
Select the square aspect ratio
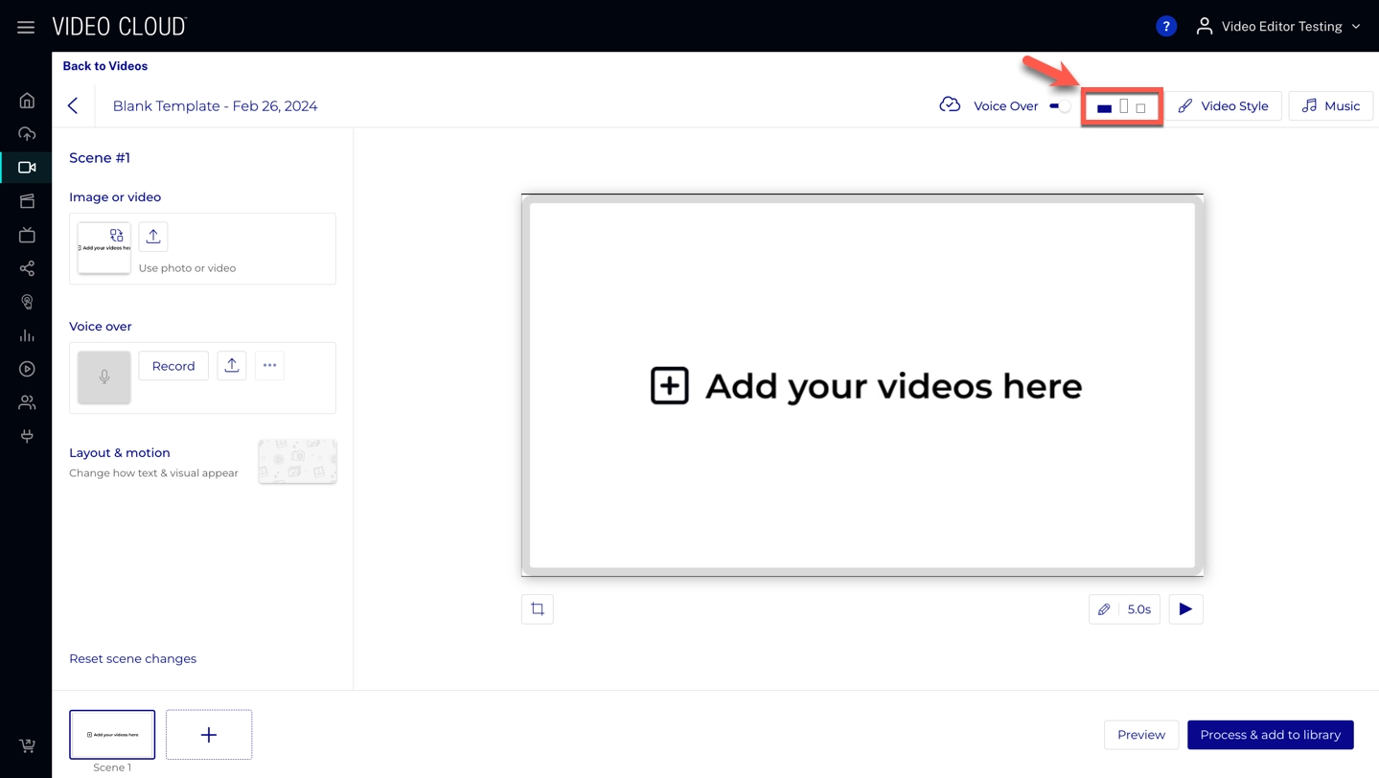1140,108
